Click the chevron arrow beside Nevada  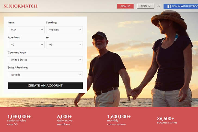click(80, 75)
